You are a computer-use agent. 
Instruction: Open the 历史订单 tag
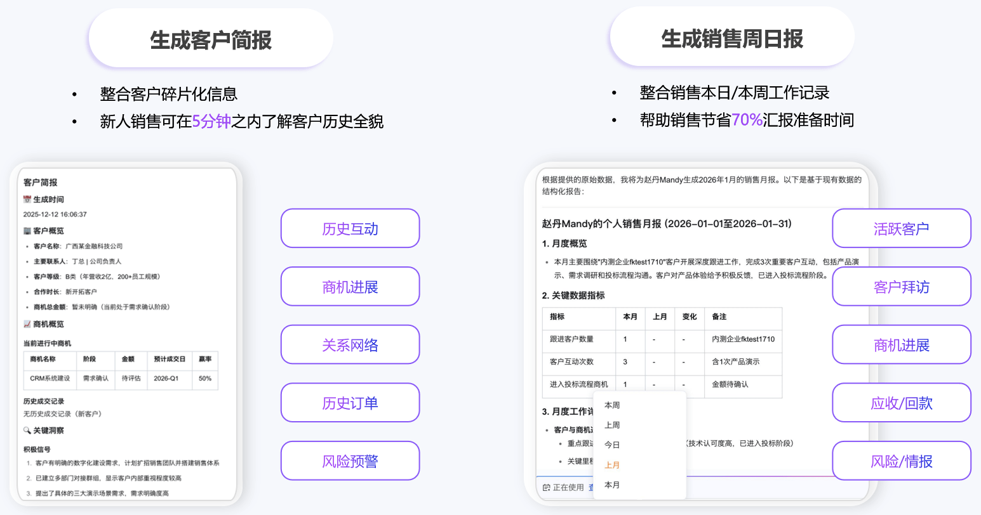[x=350, y=403]
